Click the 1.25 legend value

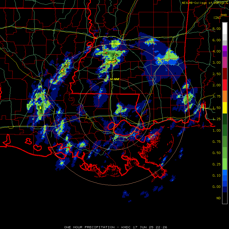click(x=217, y=119)
